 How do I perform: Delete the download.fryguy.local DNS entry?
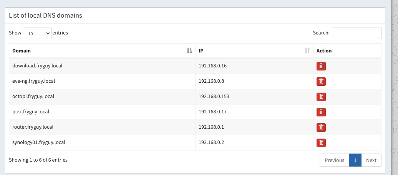pyautogui.click(x=321, y=66)
